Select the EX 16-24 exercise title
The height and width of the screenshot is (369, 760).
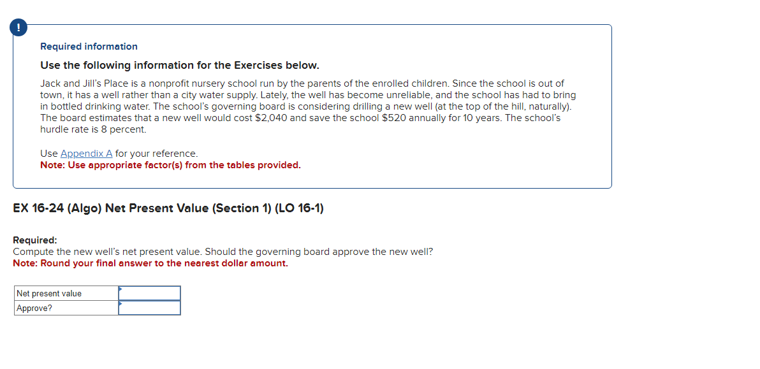168,208
